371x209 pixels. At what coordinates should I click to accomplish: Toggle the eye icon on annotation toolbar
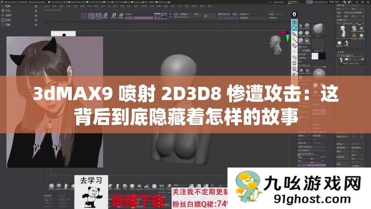(x=294, y=23)
